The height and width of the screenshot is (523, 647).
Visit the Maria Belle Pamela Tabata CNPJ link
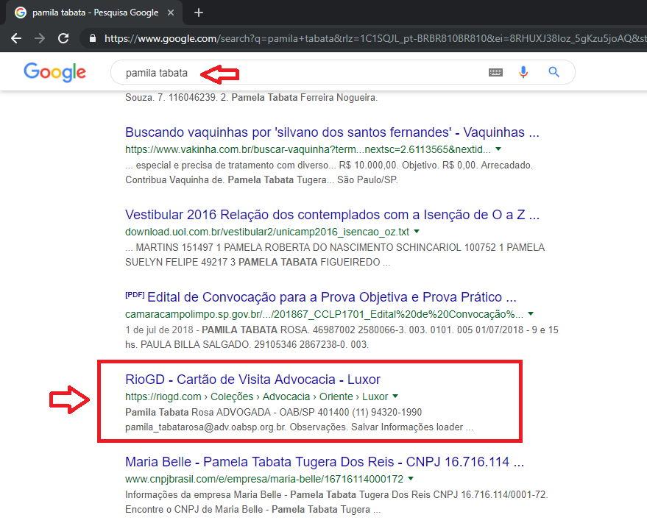point(294,461)
